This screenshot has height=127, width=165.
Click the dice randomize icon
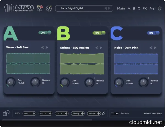(6, 113)
